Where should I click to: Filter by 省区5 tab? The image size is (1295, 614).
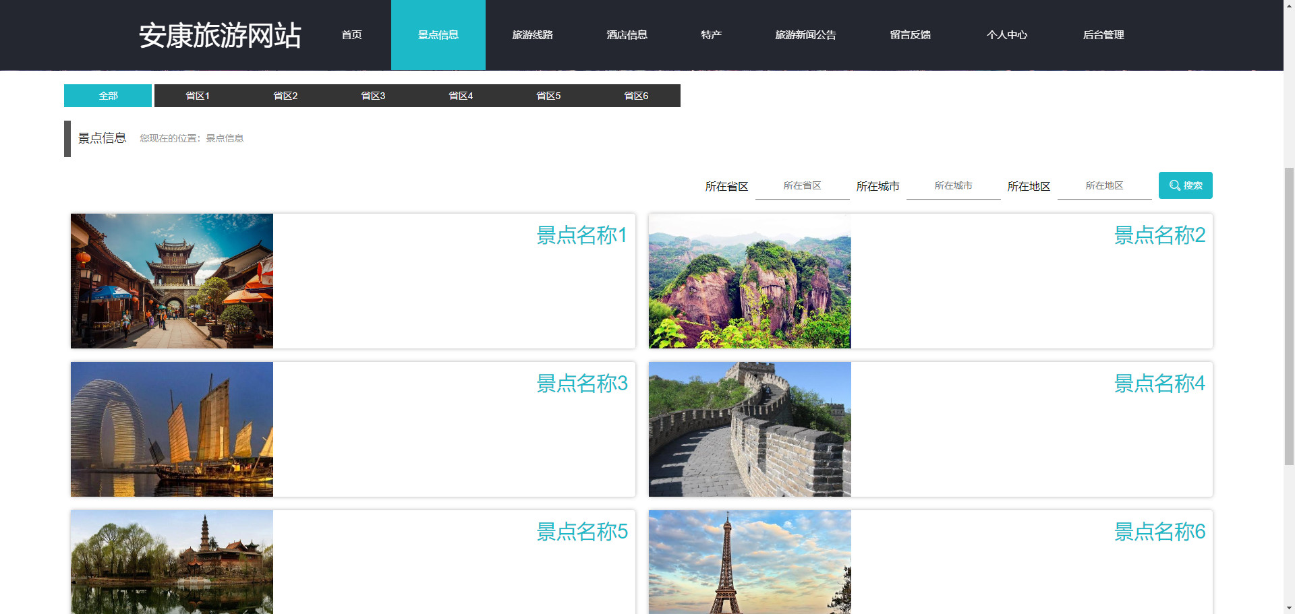coord(548,96)
